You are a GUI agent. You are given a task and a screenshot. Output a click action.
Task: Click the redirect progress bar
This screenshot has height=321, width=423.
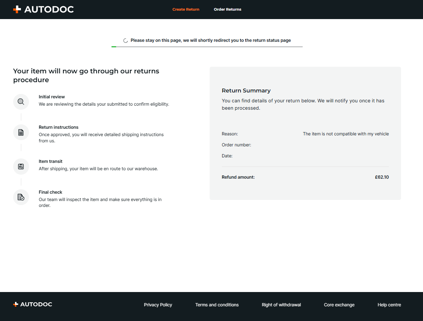click(207, 47)
